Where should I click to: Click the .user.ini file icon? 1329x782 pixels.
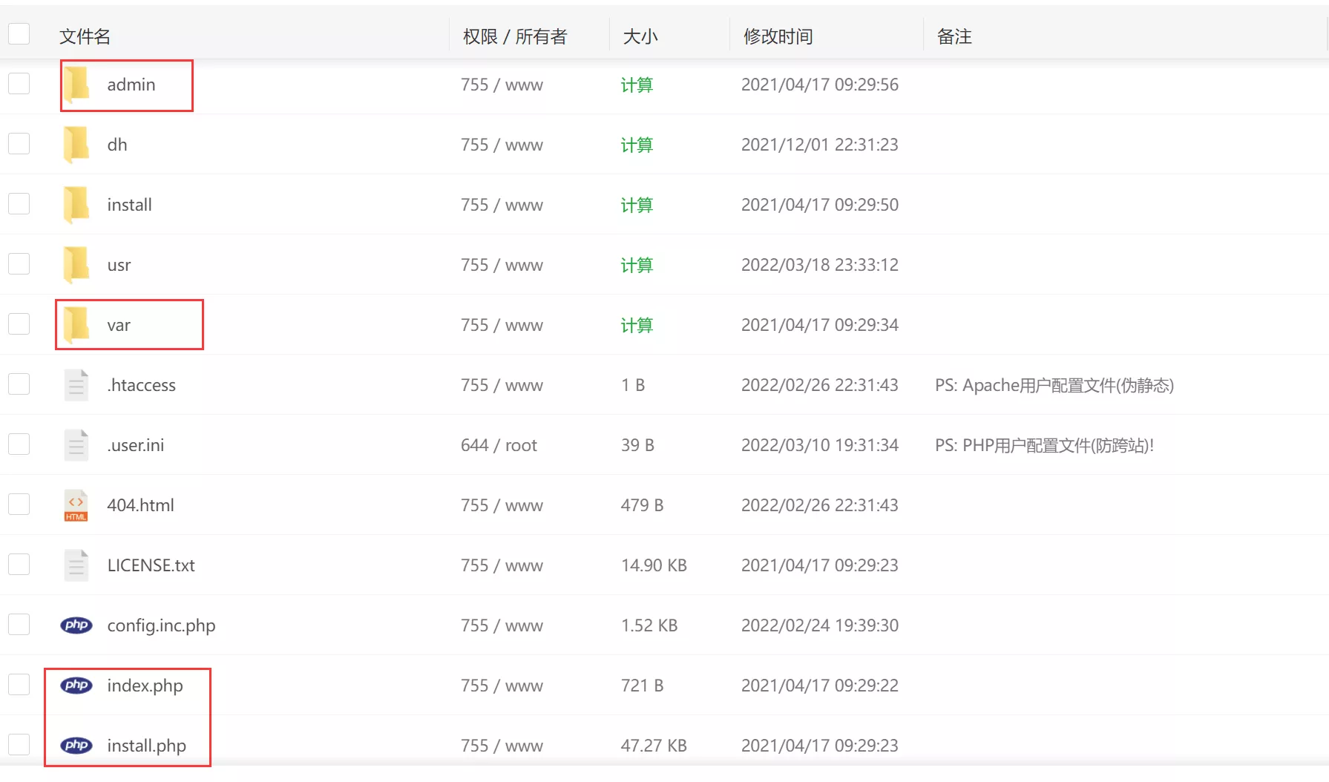[x=76, y=444]
